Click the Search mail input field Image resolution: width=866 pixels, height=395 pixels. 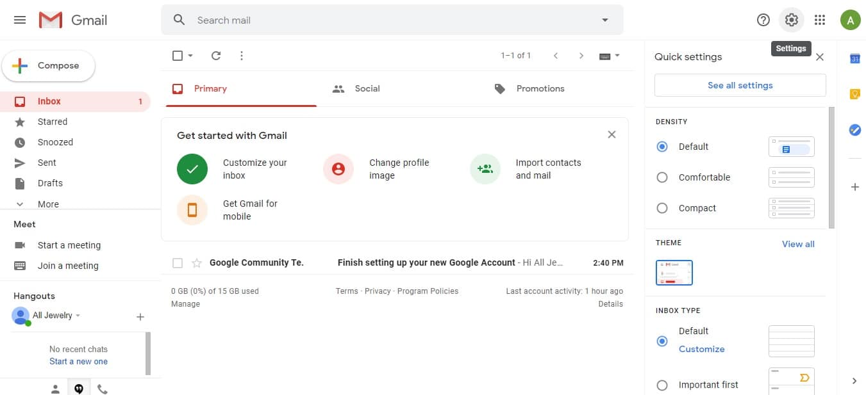point(392,20)
